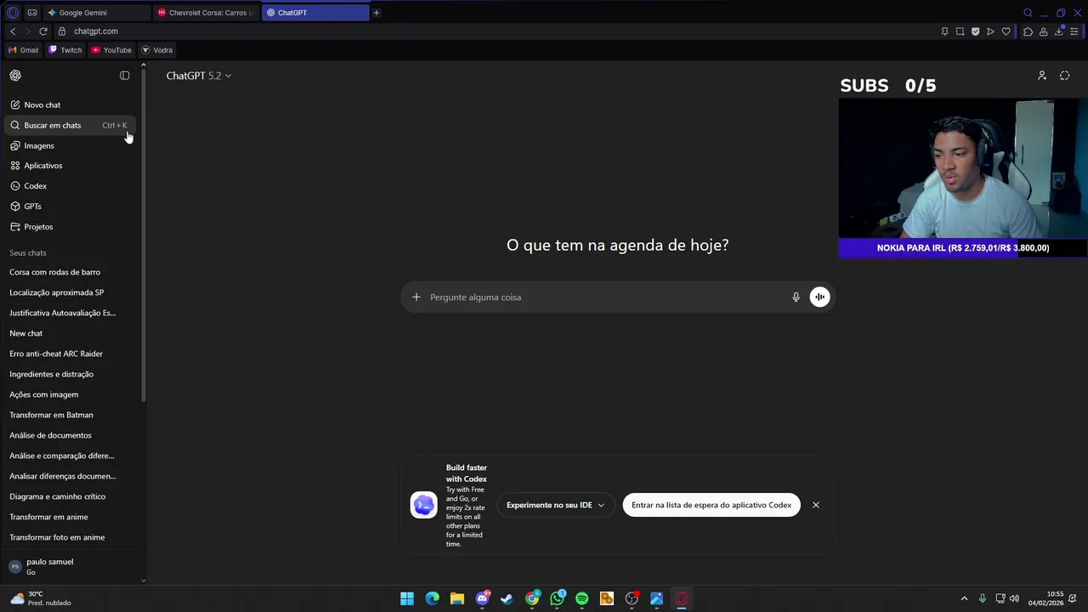
Task: Click Entrar na lista de espera do aplicativo Codex
Action: pyautogui.click(x=711, y=505)
